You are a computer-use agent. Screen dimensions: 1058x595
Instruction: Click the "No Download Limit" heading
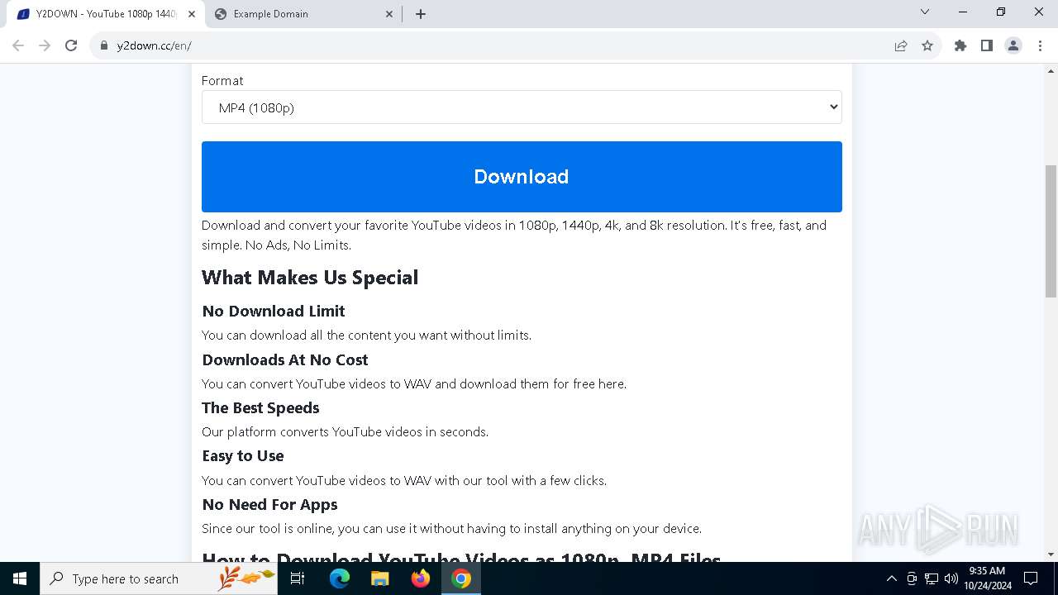[274, 312]
